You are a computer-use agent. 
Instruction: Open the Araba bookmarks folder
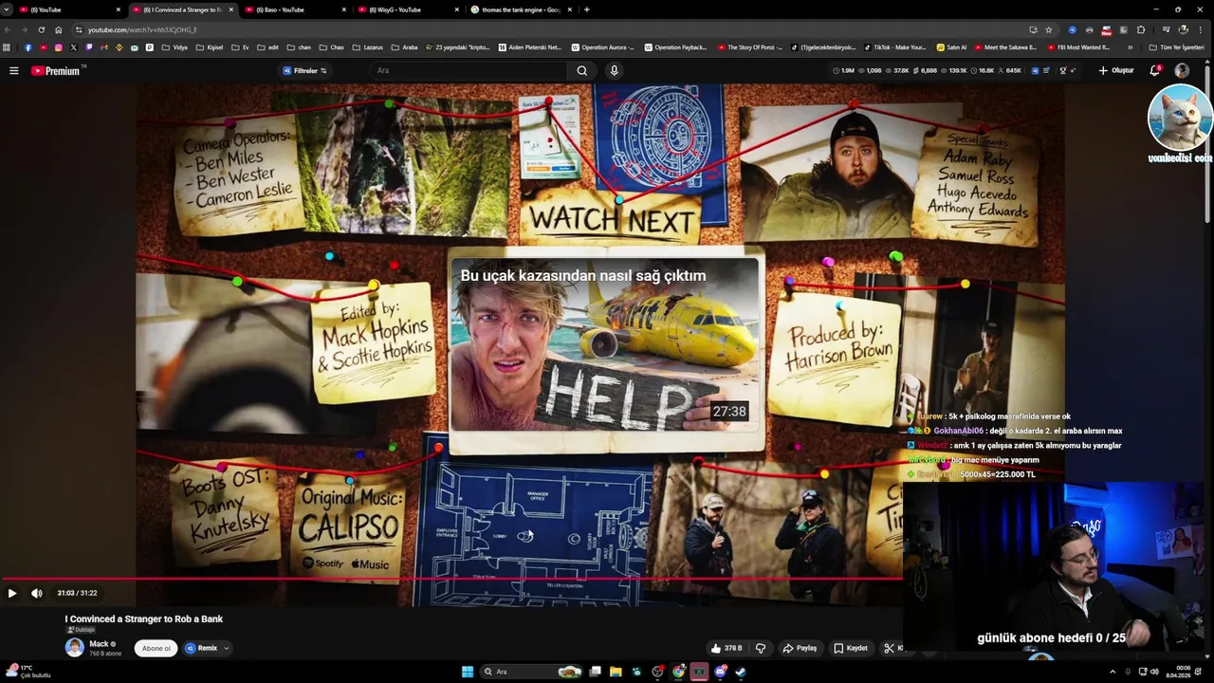[x=404, y=46]
